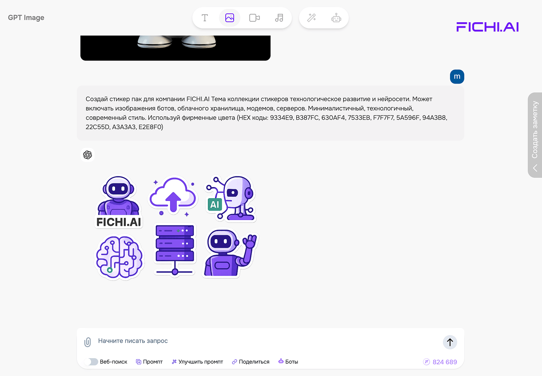Click the FICHI.AI logo

coord(487,27)
